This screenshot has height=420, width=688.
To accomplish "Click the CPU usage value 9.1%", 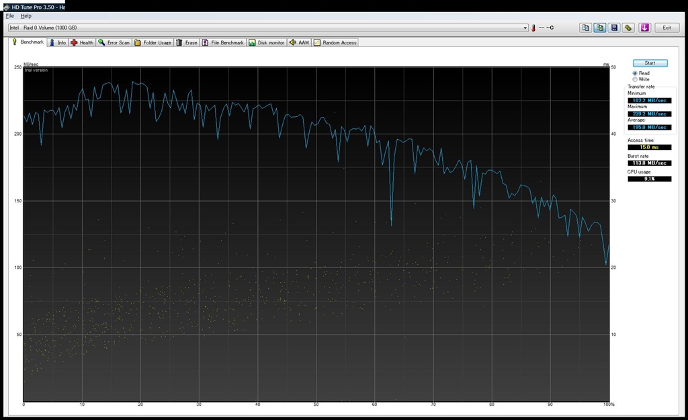I will (650, 179).
